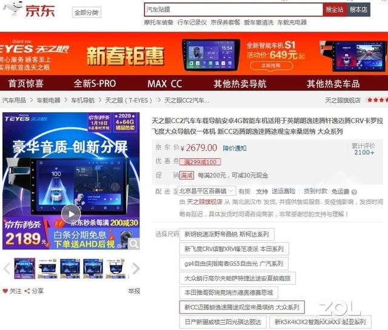
Task: Click the 爱车惠清洗 hot search link
Action: (259, 22)
